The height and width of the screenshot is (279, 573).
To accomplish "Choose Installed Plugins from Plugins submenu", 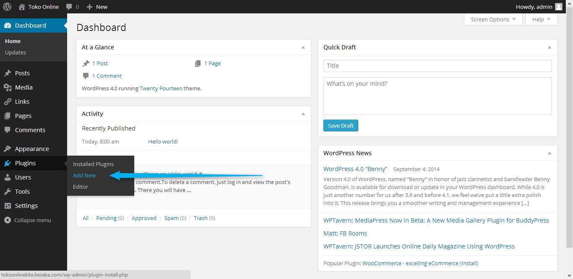I will point(93,164).
